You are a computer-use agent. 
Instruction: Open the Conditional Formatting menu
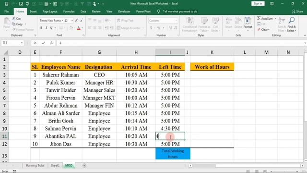coord(189,25)
